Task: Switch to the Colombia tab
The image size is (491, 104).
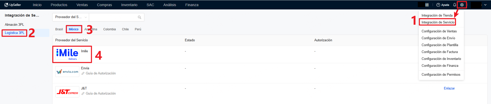Action: 110,29
